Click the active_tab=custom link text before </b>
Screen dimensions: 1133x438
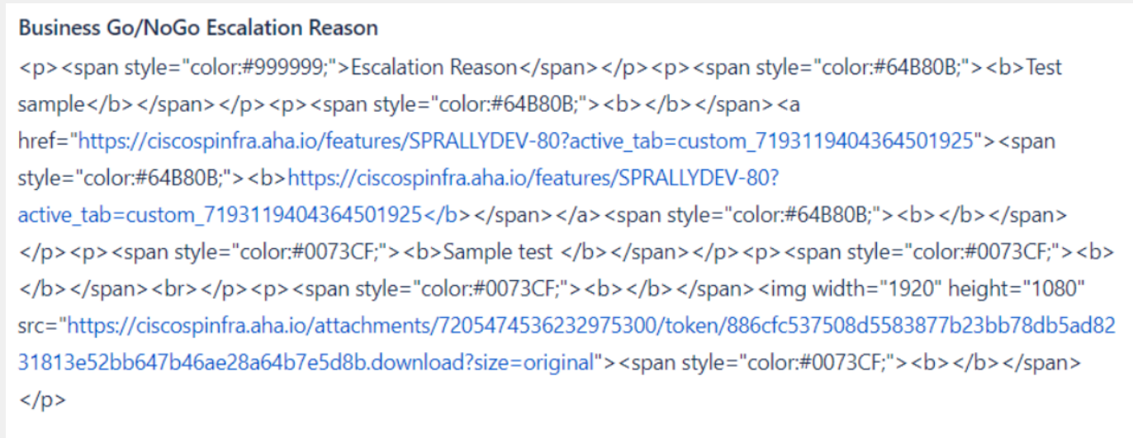[221, 215]
